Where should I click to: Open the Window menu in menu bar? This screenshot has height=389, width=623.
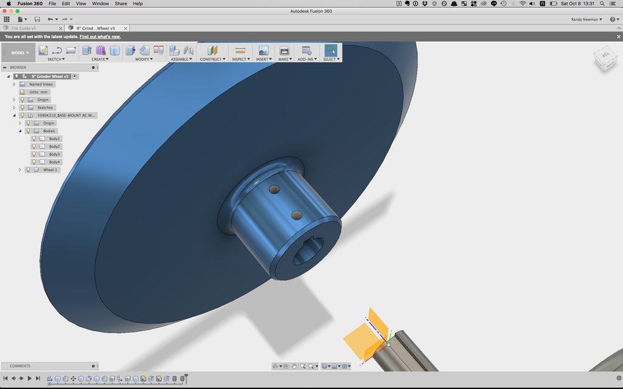[100, 4]
